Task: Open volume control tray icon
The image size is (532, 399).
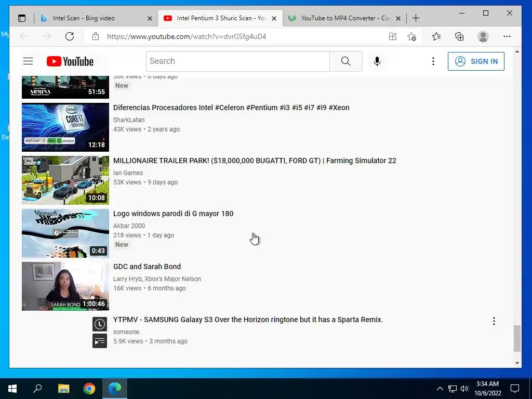Action: [464, 389]
